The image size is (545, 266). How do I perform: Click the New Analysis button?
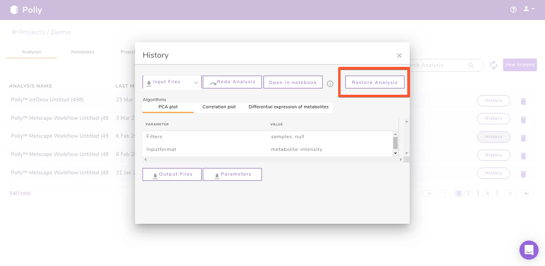(520, 65)
